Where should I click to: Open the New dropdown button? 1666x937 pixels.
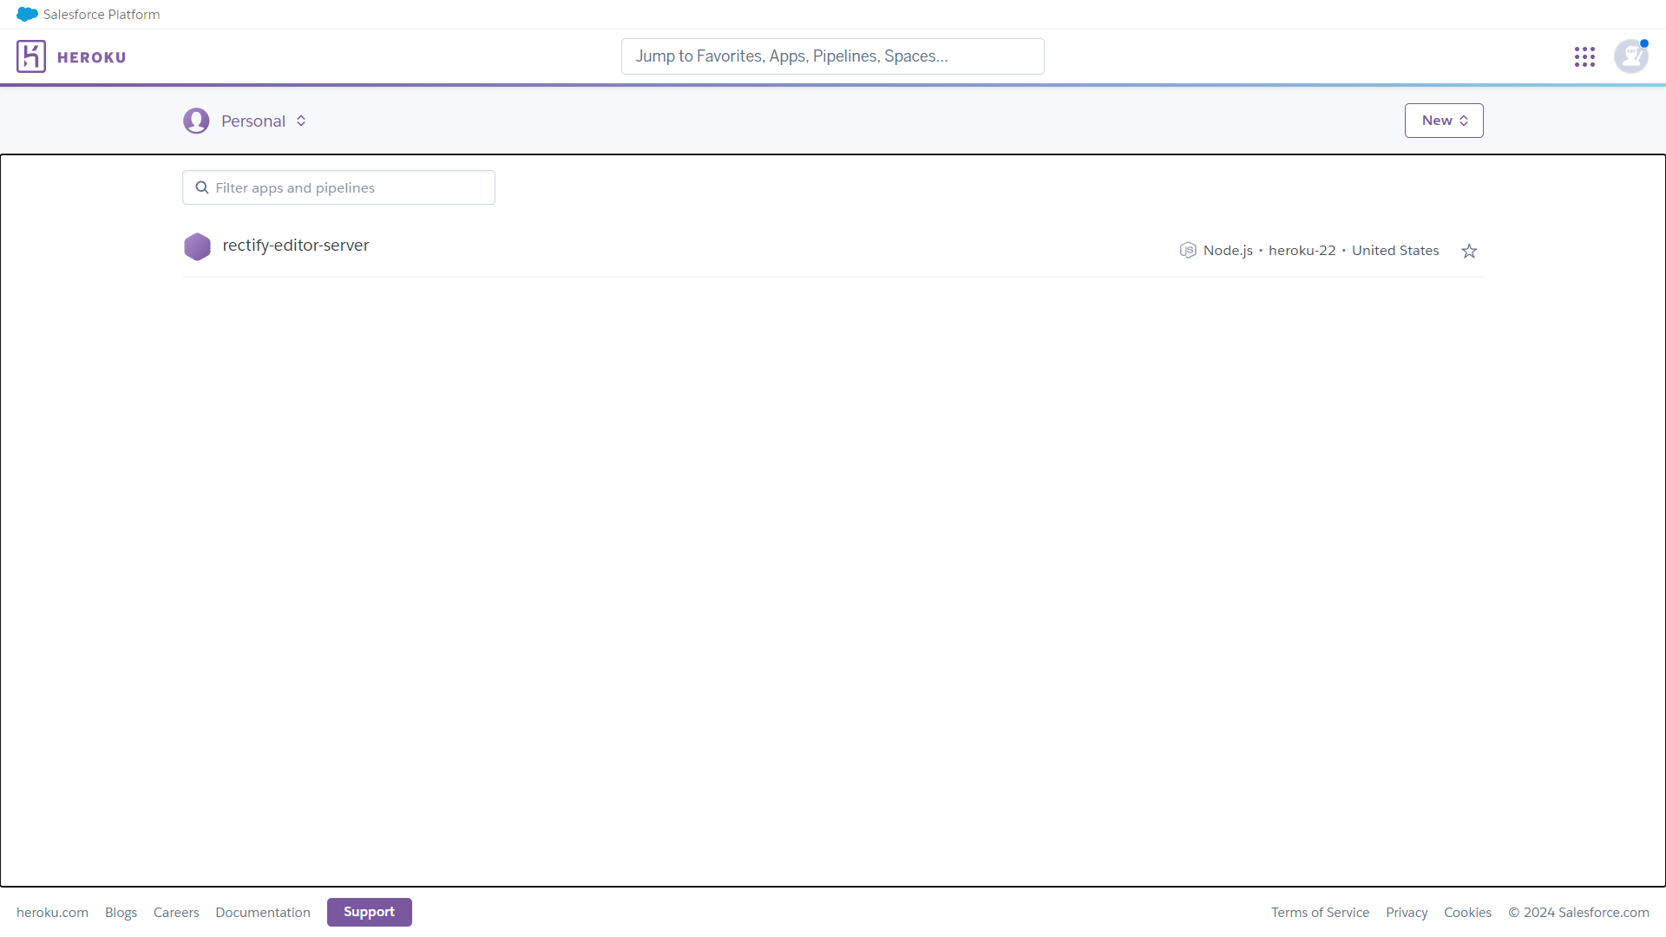click(x=1444, y=121)
